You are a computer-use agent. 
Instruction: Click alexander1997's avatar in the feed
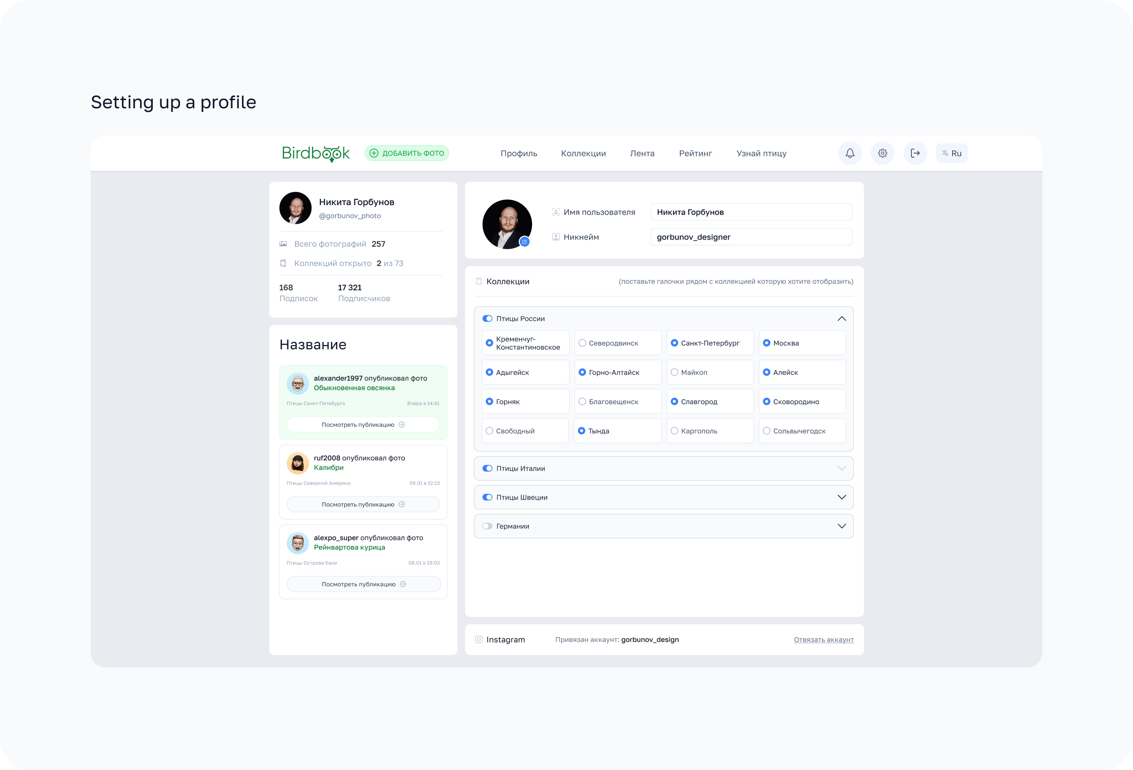tap(297, 384)
